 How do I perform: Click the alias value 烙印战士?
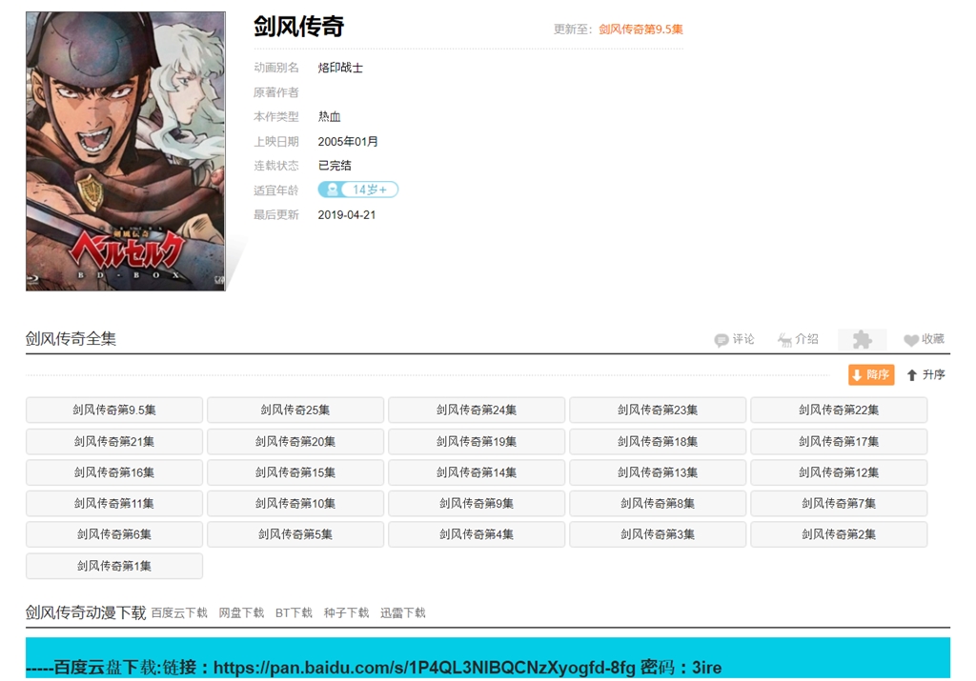(340, 68)
